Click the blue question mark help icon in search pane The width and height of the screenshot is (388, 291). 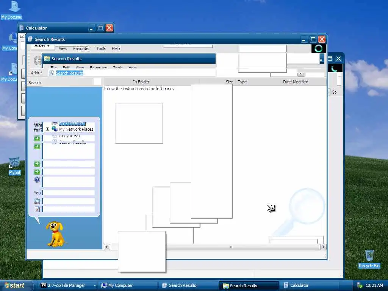coord(37,180)
